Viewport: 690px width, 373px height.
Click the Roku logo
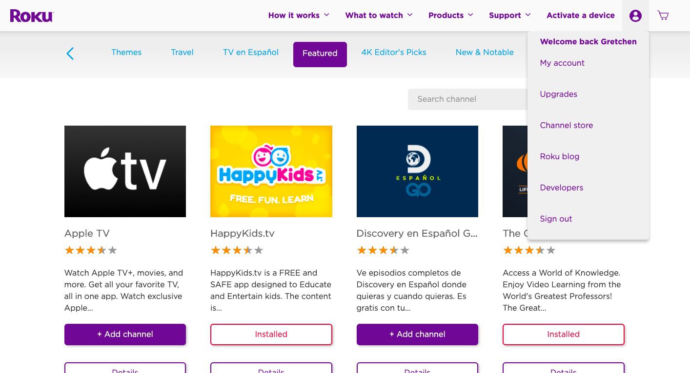tap(32, 16)
